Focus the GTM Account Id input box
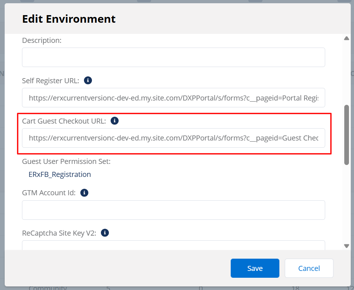Viewport: 354px width, 290px height. click(173, 210)
